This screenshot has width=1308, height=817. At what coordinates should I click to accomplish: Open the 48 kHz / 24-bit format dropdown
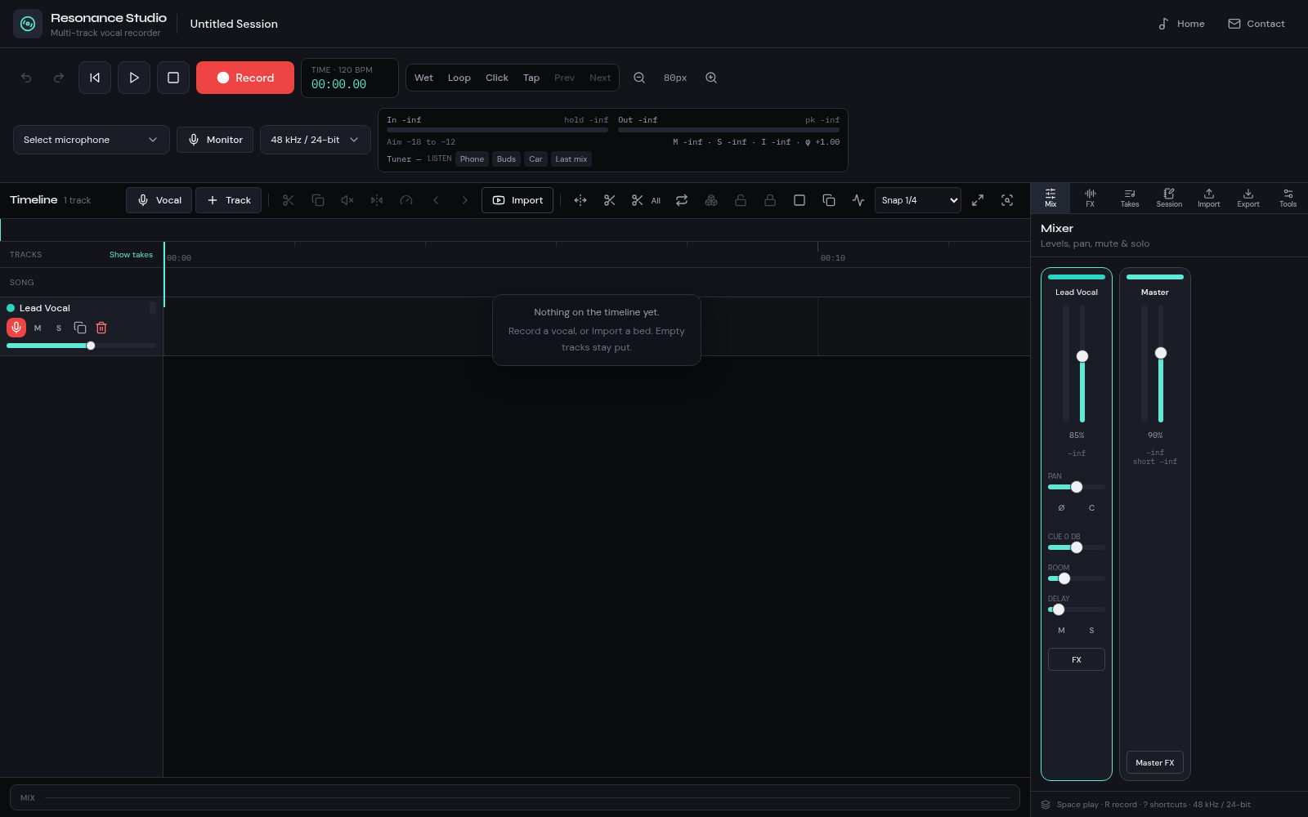316,140
